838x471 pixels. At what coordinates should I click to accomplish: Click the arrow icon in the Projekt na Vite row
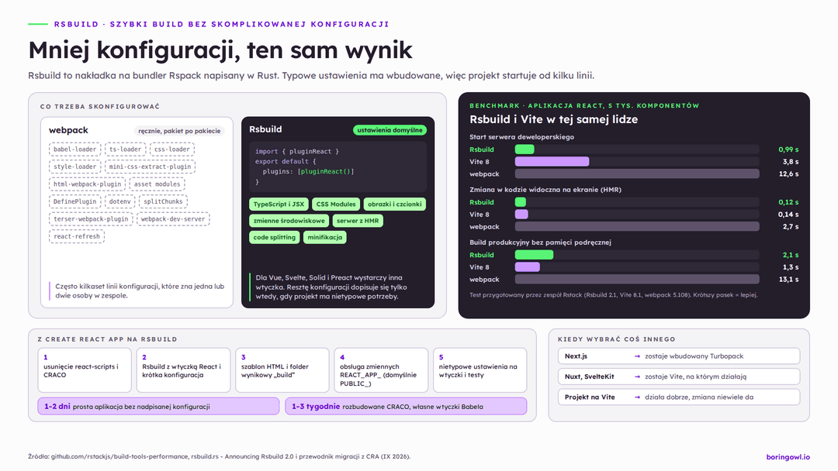pos(637,397)
